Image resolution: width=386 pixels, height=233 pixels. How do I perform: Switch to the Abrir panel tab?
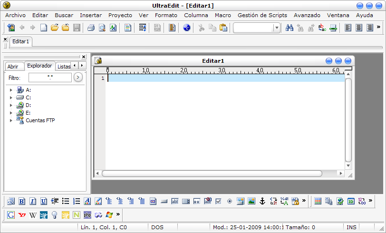(13, 66)
